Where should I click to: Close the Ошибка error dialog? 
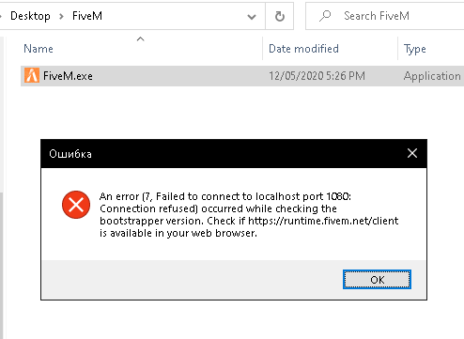tap(412, 153)
